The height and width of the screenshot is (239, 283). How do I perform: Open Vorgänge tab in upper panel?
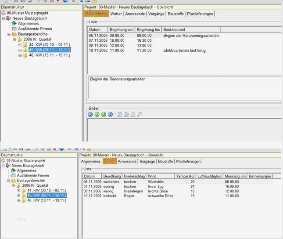(156, 14)
